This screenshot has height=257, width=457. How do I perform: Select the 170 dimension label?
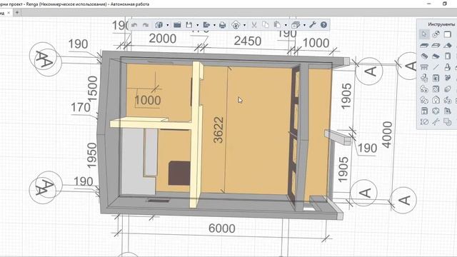click(81, 108)
